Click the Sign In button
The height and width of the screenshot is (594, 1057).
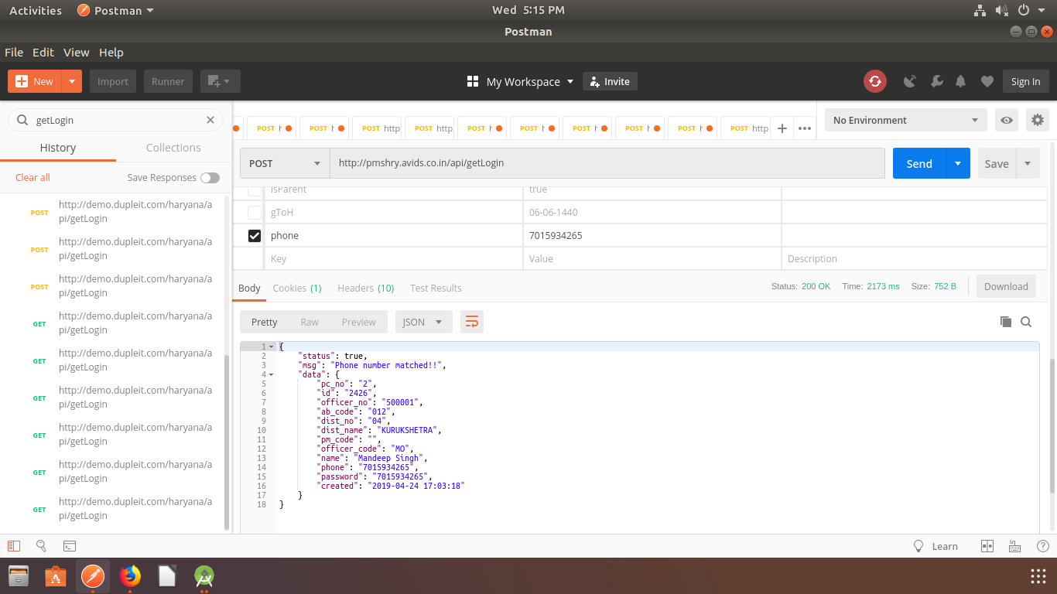click(x=1026, y=81)
